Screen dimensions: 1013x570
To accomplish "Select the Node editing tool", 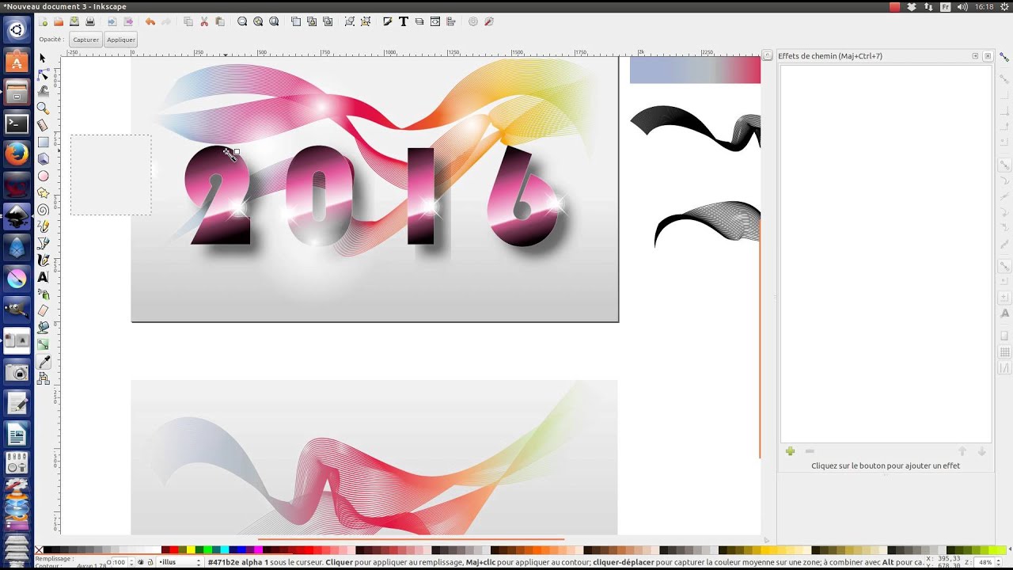I will tap(43, 74).
